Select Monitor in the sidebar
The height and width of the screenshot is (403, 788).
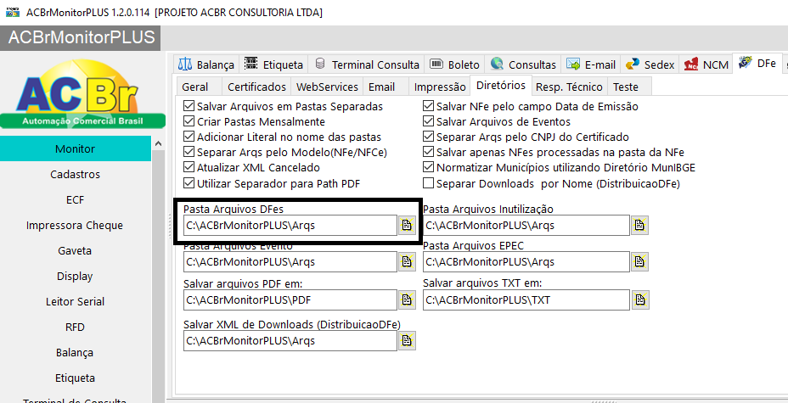[76, 148]
